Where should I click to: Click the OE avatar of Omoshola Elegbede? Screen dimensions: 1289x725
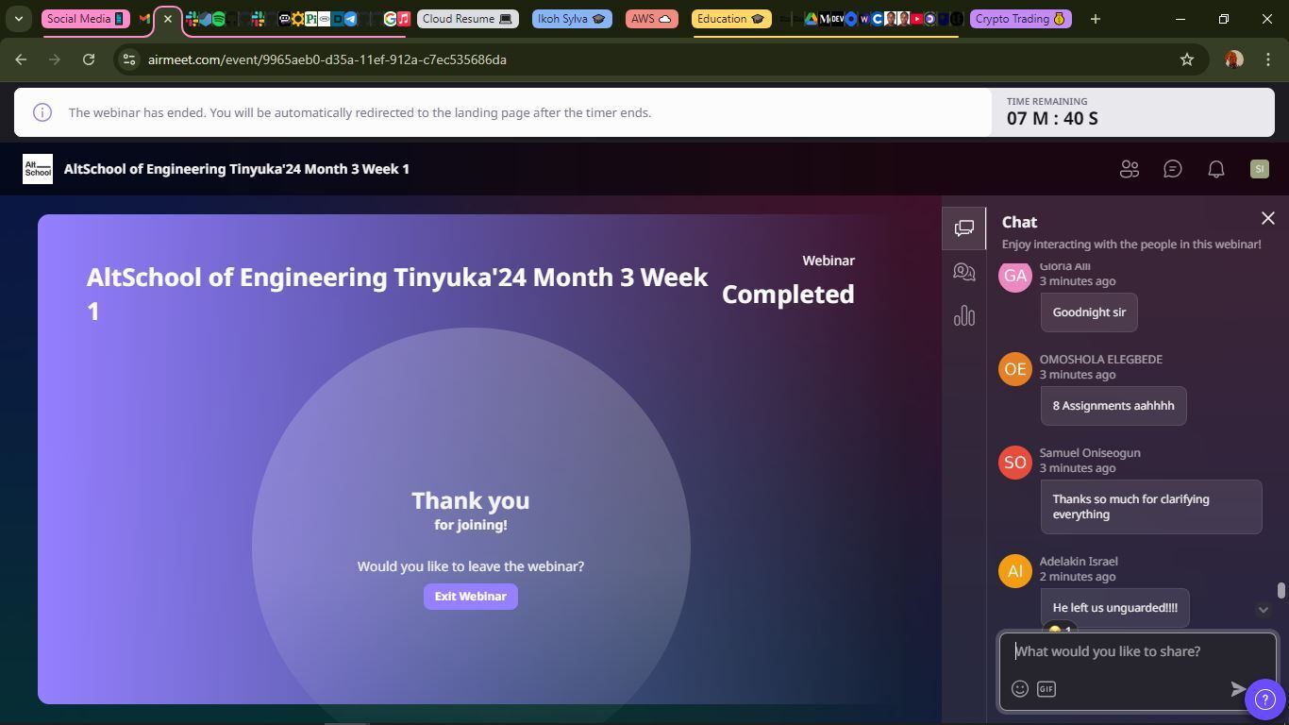(x=1015, y=369)
